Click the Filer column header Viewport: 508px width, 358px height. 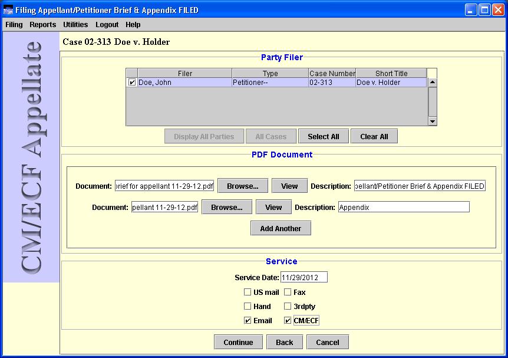pos(185,73)
